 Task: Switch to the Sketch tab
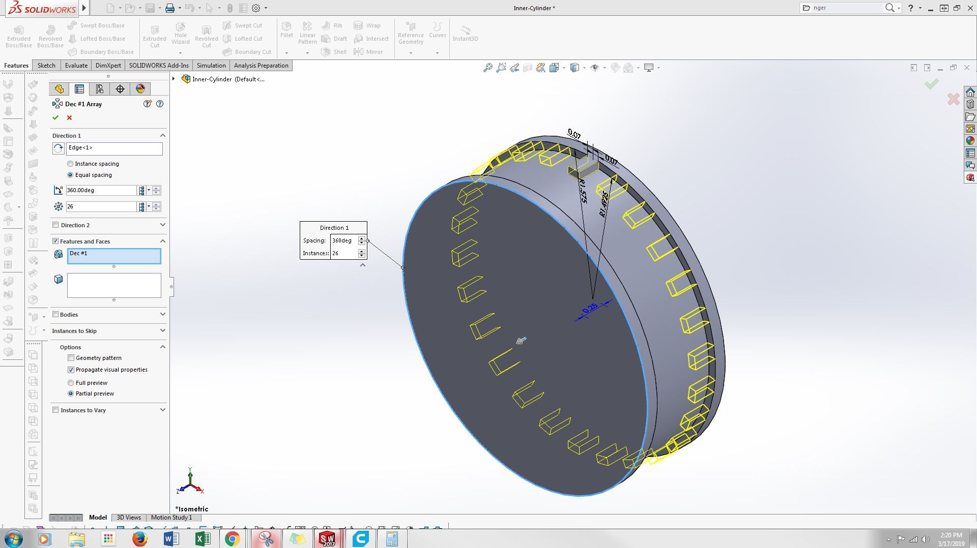(x=46, y=66)
